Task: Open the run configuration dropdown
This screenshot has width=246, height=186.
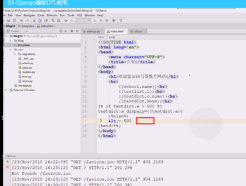Action: pos(83,21)
